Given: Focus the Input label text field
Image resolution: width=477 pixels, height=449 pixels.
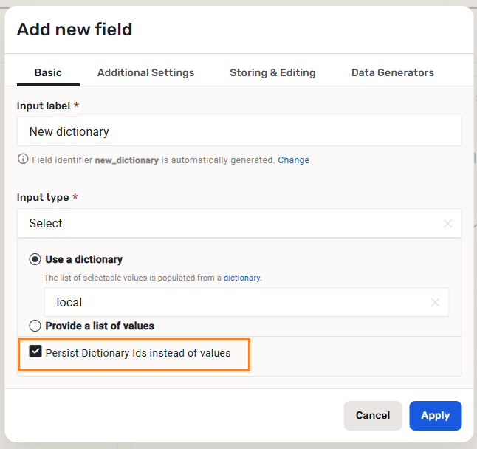Looking at the screenshot, I should [238, 131].
